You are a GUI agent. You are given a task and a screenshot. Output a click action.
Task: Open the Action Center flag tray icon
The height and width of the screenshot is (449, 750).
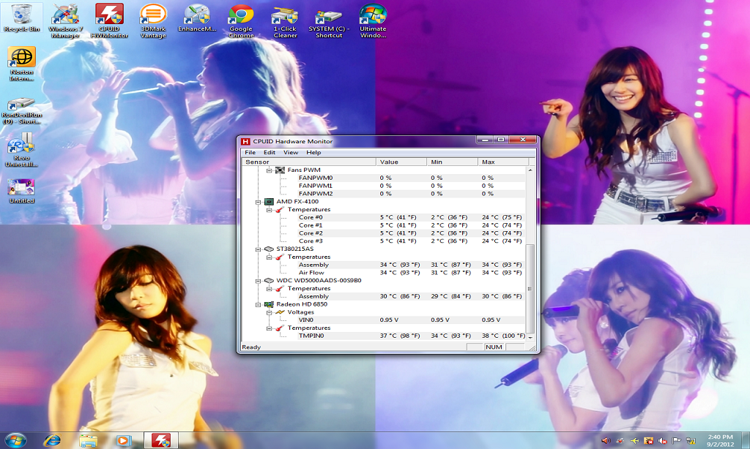pos(676,441)
